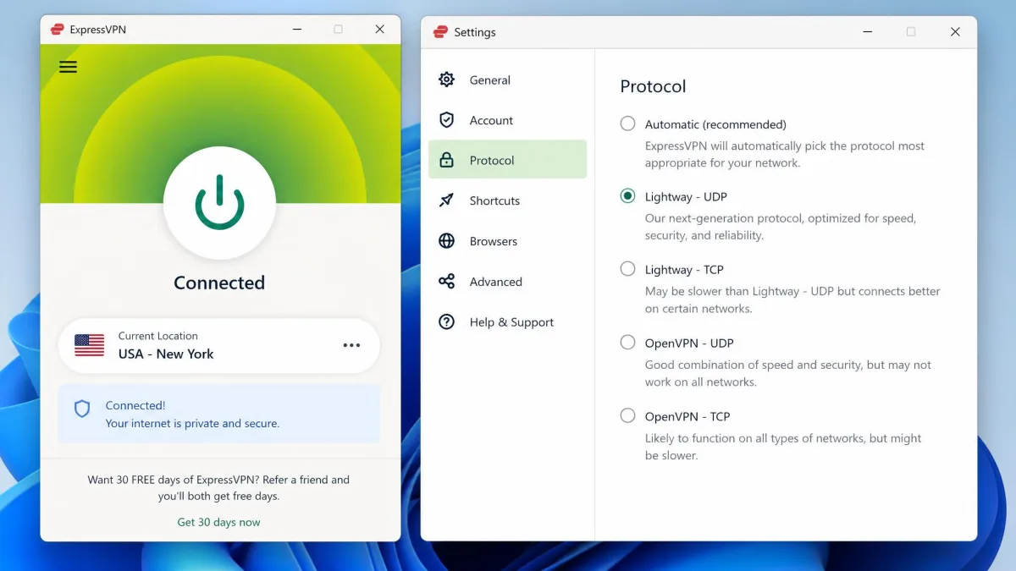Viewport: 1016px width, 571px height.
Task: Click the ExpressVPN logo in Settings title bar
Action: point(440,32)
